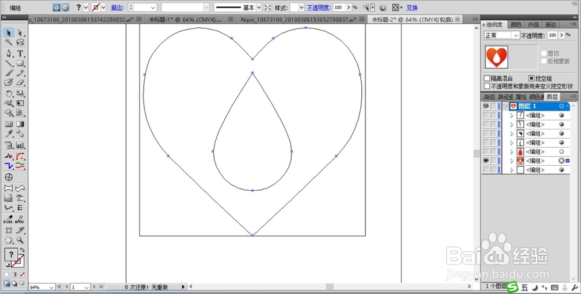Toggle the 挖空组 checkbox
Screen dimensions: 581x294
click(531, 78)
